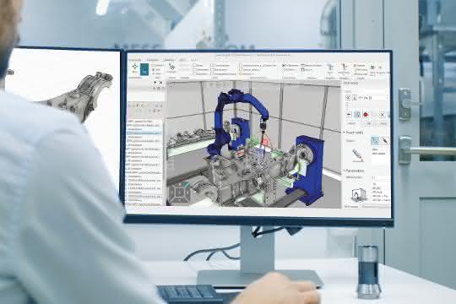Select the teal highlighted torch tool icon
The width and height of the screenshot is (456, 304).
click(x=375, y=140)
